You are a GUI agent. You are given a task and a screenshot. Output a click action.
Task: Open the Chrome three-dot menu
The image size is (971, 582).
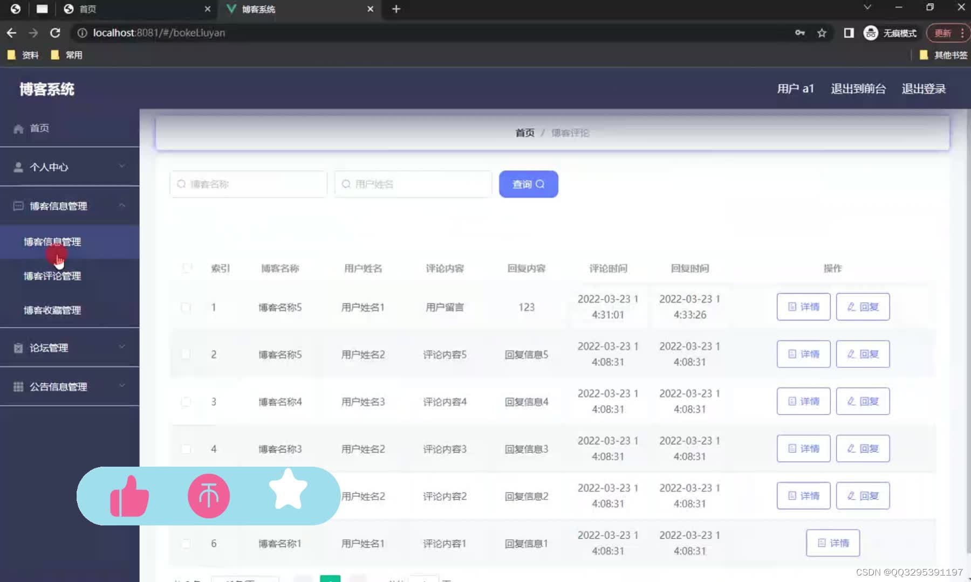[x=962, y=33]
